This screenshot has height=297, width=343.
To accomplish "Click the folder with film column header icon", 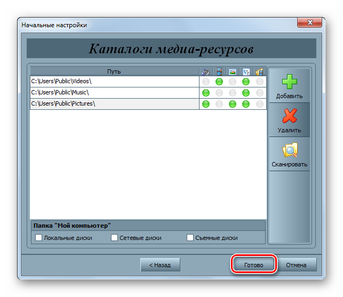I will click(x=260, y=71).
